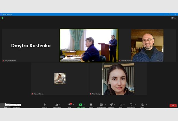Click muted mic icon beside Алла Поліщук label
Image resolution: width=178 pixels, height=121 pixels.
coord(91,94)
